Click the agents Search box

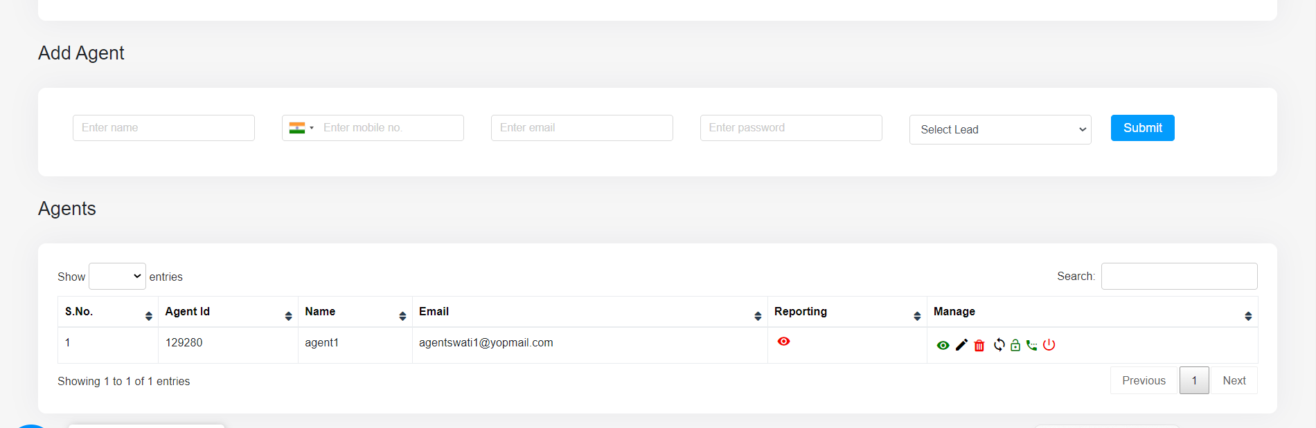[1179, 276]
